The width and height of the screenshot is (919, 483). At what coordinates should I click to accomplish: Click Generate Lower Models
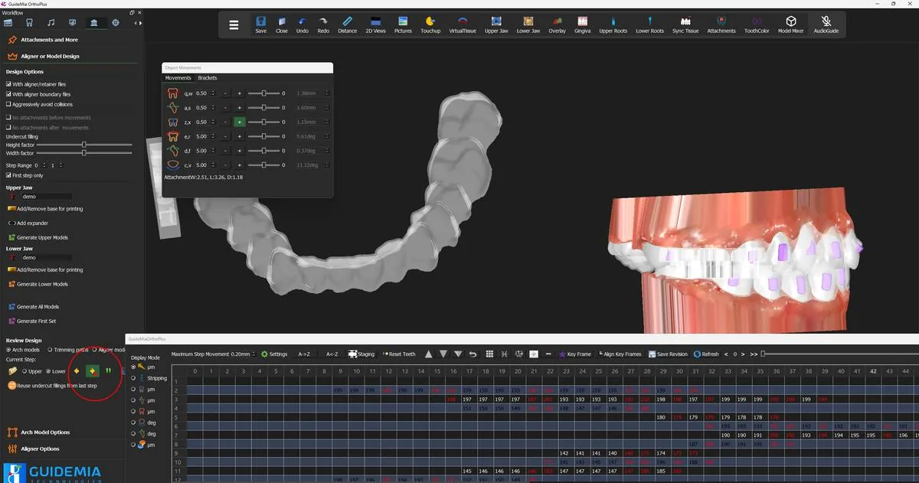(x=38, y=284)
